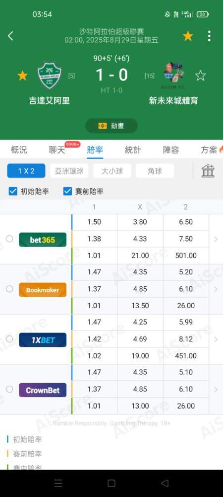The height and width of the screenshot is (497, 223).
Task: Open the bookmaker selection building icon
Action: [208, 171]
